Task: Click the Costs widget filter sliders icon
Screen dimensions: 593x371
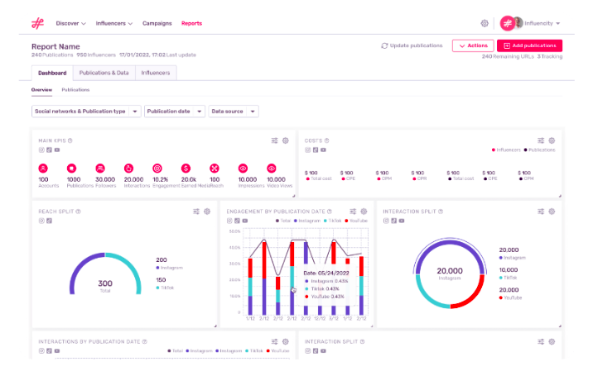Action: (x=541, y=140)
